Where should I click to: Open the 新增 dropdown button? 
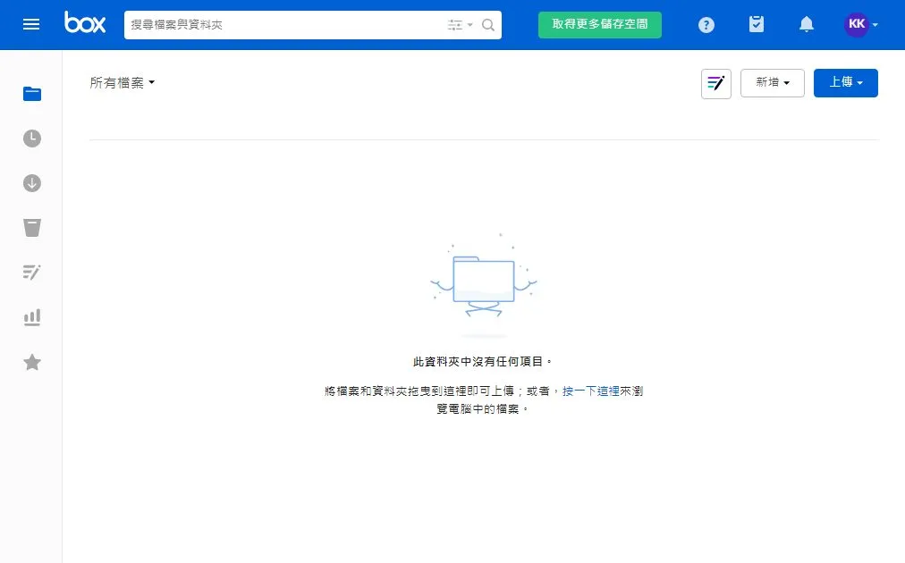pos(773,83)
